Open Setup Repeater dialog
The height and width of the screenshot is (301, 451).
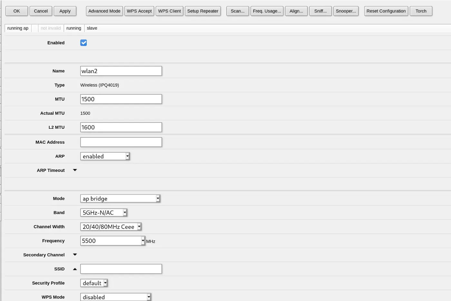click(x=203, y=11)
